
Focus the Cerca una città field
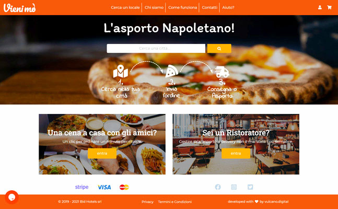point(156,49)
